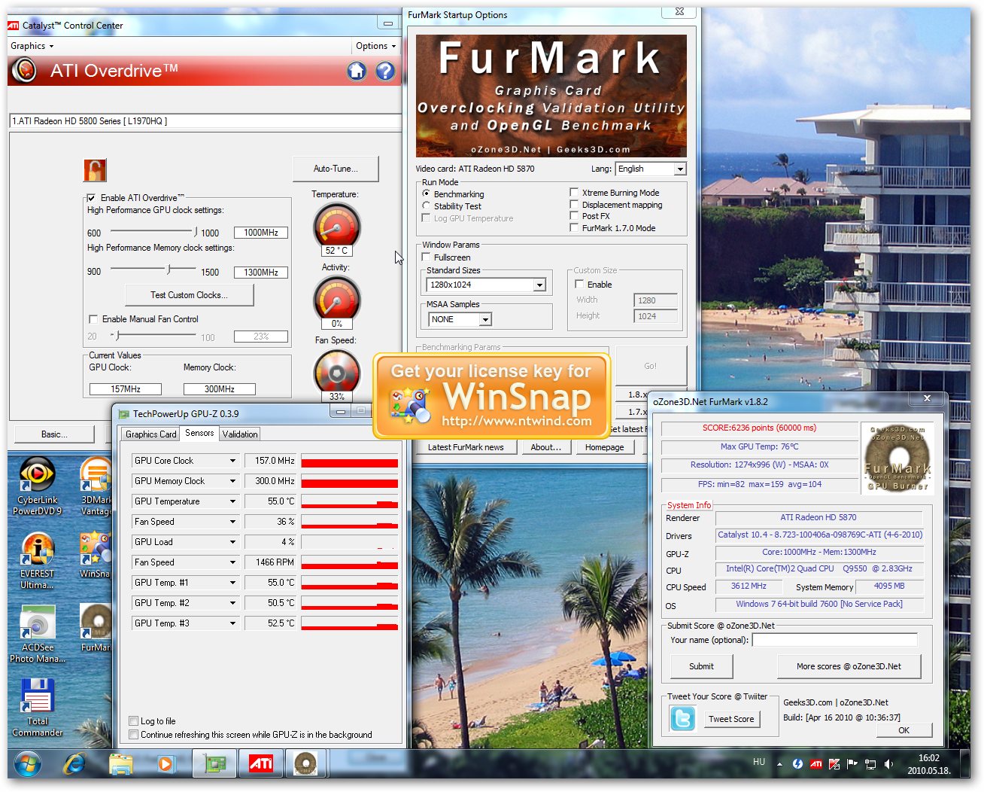The width and height of the screenshot is (984, 792).
Task: Toggle Post FX checkbox
Action: click(574, 216)
